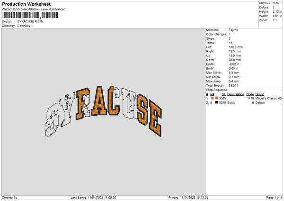This screenshot has width=284, height=201.
Task: Click the N# column header
Action: click(x=212, y=94)
